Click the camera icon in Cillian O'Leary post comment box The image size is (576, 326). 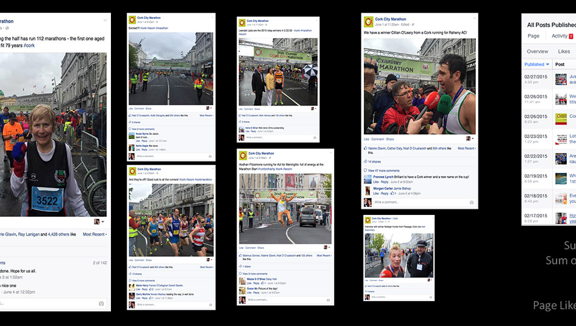(472, 202)
